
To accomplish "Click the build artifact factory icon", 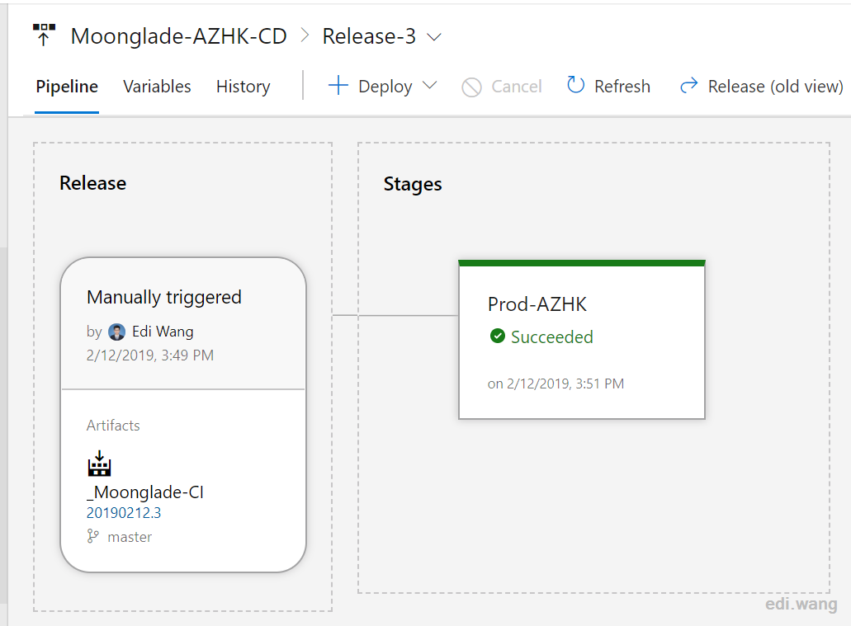I will pos(99,464).
